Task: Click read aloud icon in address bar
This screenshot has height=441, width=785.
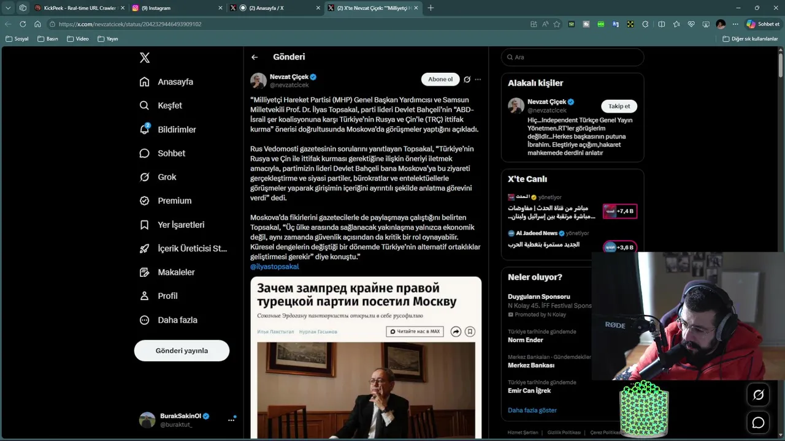Action: click(x=545, y=24)
